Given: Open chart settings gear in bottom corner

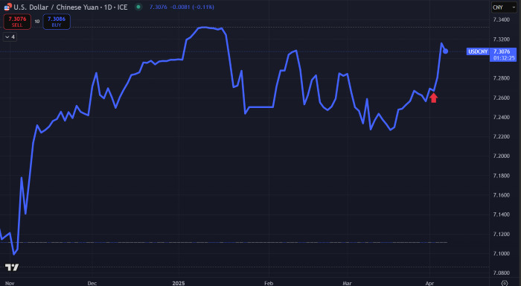Looking at the screenshot, I should pyautogui.click(x=505, y=283).
